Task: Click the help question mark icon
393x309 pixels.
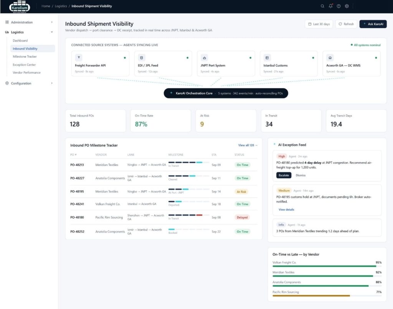Action: coord(339,6)
